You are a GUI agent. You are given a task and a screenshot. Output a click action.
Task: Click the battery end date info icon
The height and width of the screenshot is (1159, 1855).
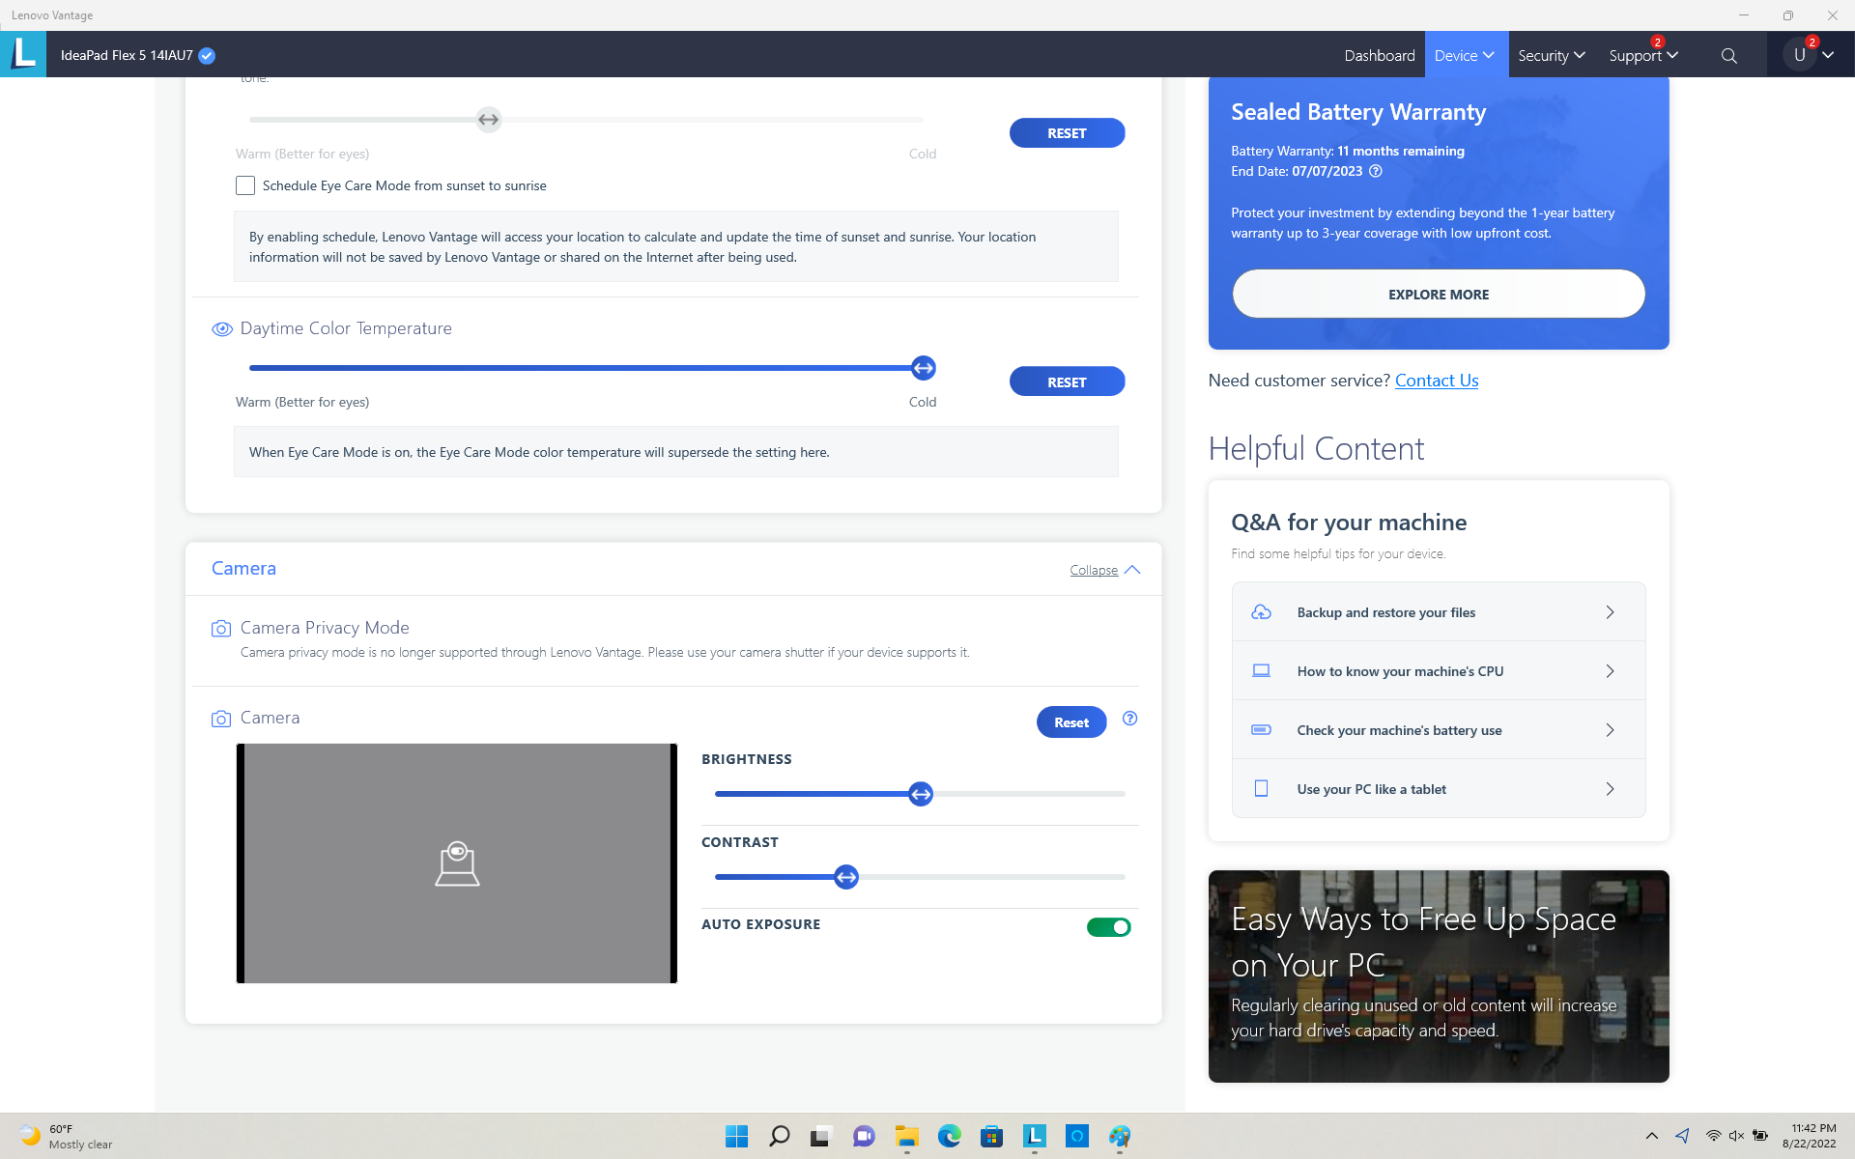pyautogui.click(x=1376, y=171)
